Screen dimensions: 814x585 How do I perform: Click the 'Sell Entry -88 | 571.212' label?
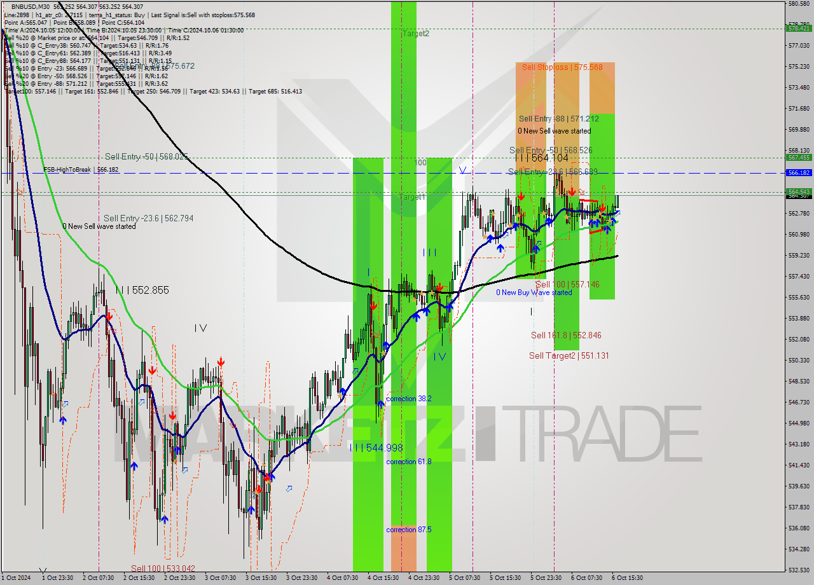(x=559, y=118)
